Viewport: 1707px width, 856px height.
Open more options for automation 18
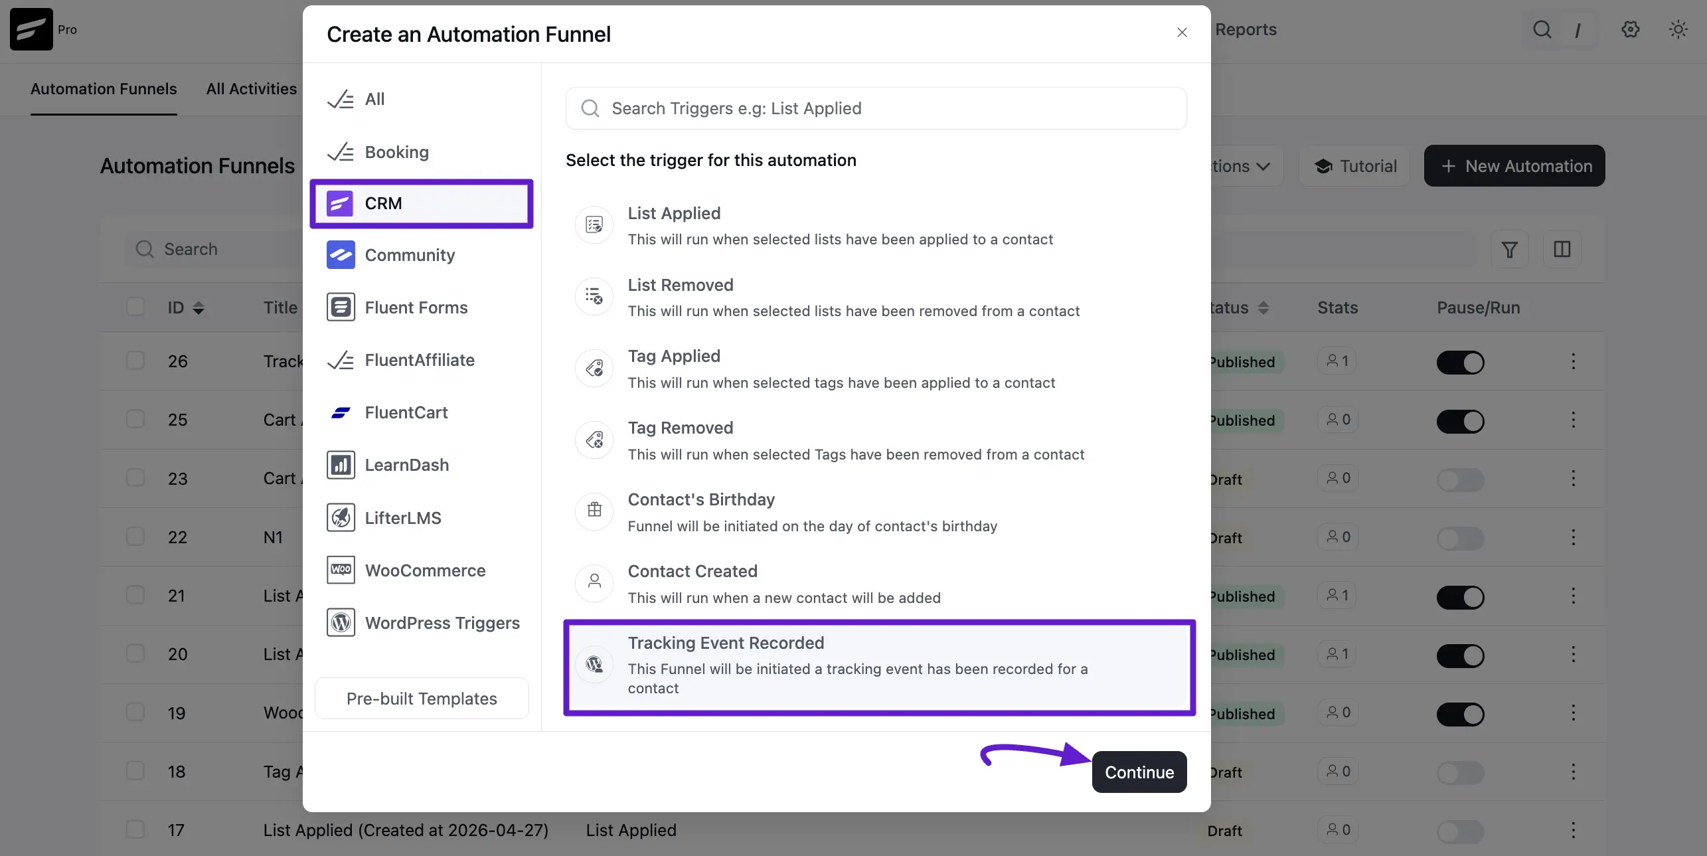[x=1573, y=772]
